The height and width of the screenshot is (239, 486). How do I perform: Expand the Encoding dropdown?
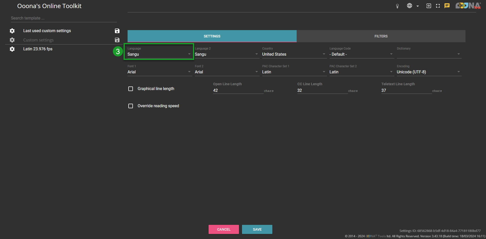428,72
